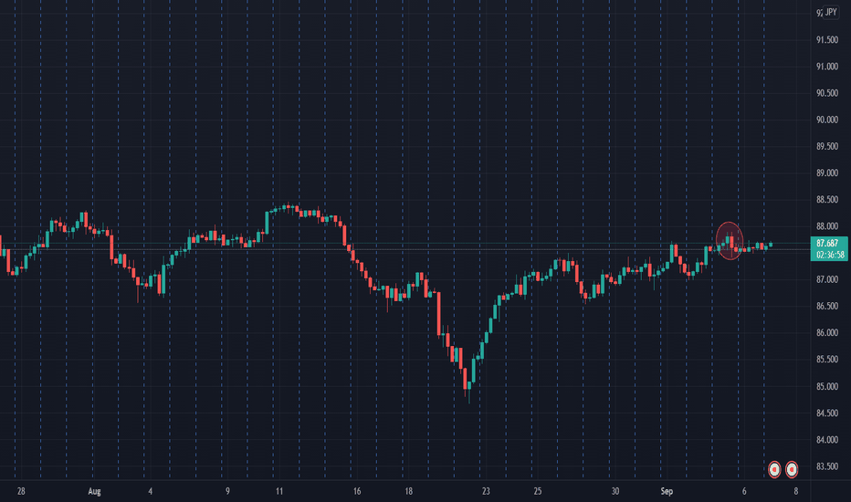
Task: Click the Sep month label on time axis
Action: coord(667,491)
